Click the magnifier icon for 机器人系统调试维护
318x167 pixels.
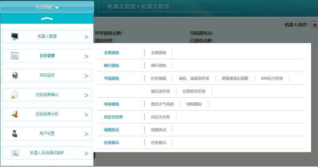pos(15,153)
